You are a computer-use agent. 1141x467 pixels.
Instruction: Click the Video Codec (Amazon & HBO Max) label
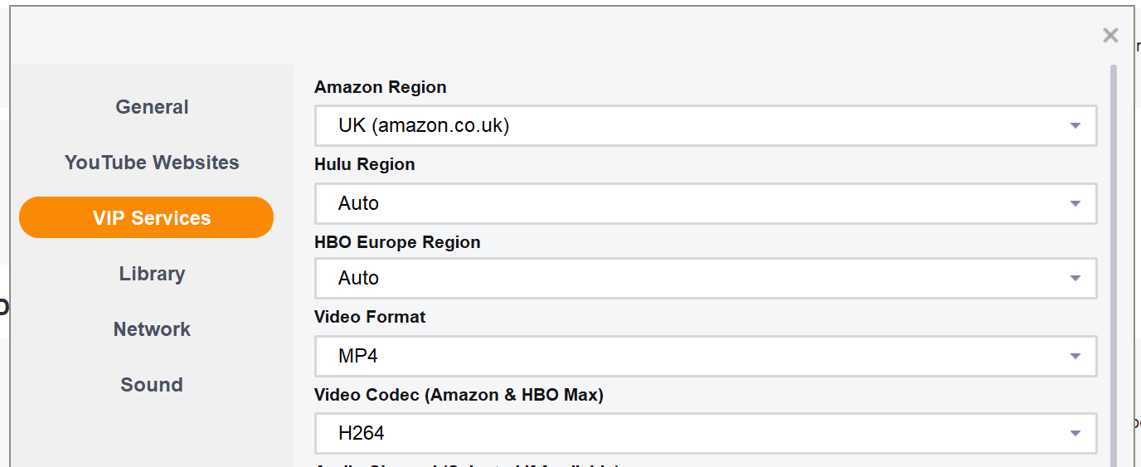point(459,395)
